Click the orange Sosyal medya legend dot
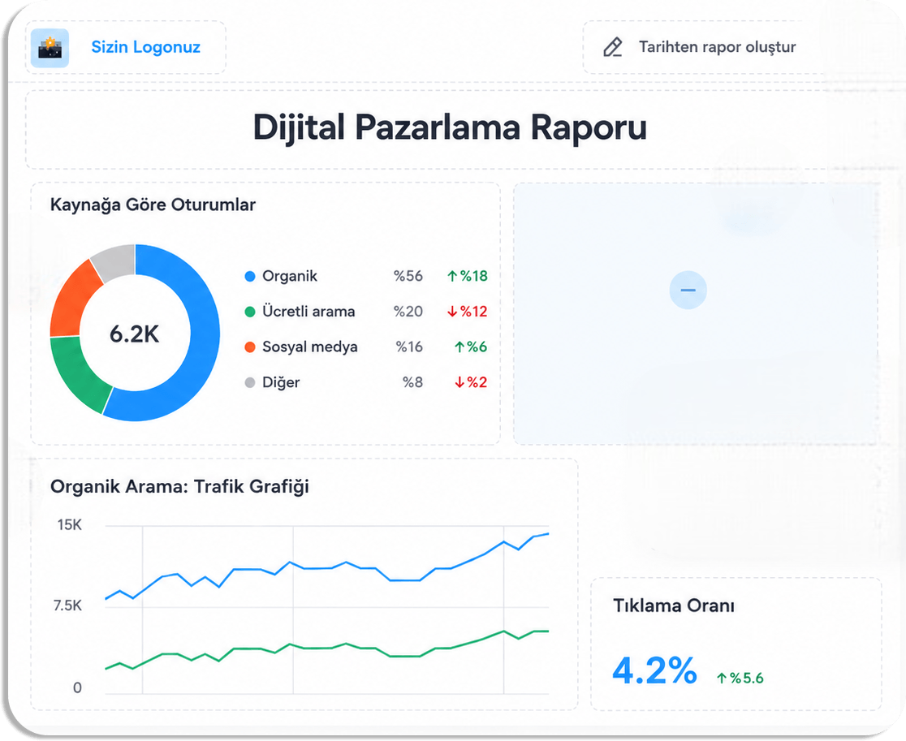 click(249, 347)
